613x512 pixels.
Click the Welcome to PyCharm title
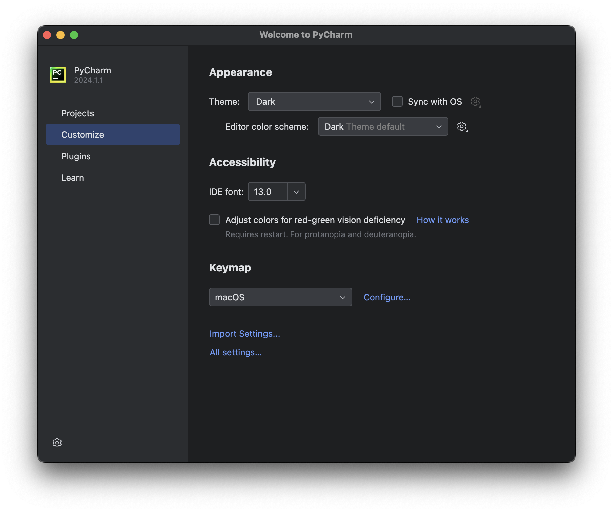306,35
